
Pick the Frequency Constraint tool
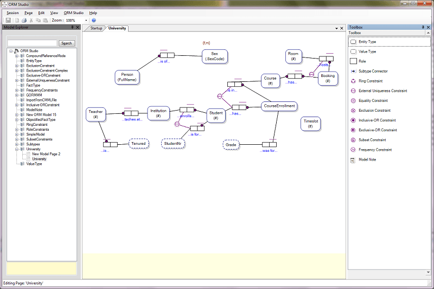(x=375, y=150)
